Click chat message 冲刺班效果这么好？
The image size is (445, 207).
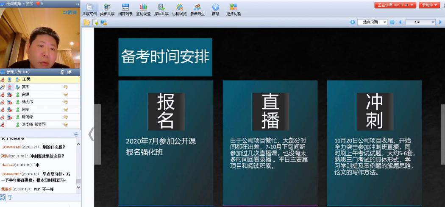47,156
